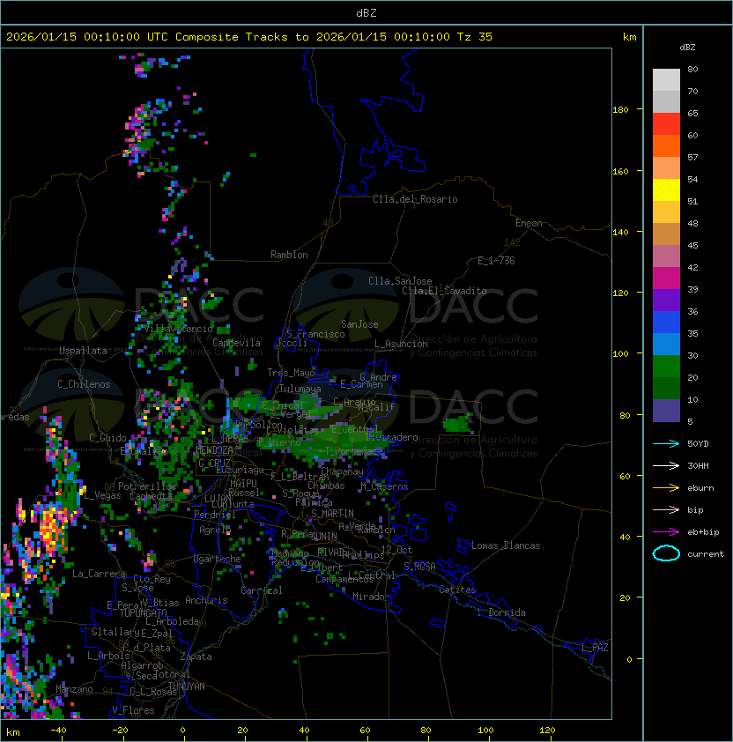Image resolution: width=733 pixels, height=742 pixels.
Task: Click the cyan 'current' ellipse icon
Action: 666,553
